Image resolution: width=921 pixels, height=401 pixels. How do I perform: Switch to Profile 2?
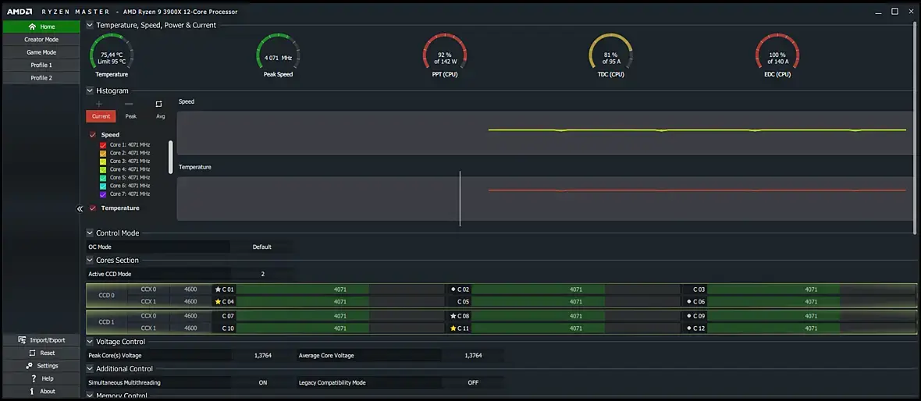(x=41, y=77)
